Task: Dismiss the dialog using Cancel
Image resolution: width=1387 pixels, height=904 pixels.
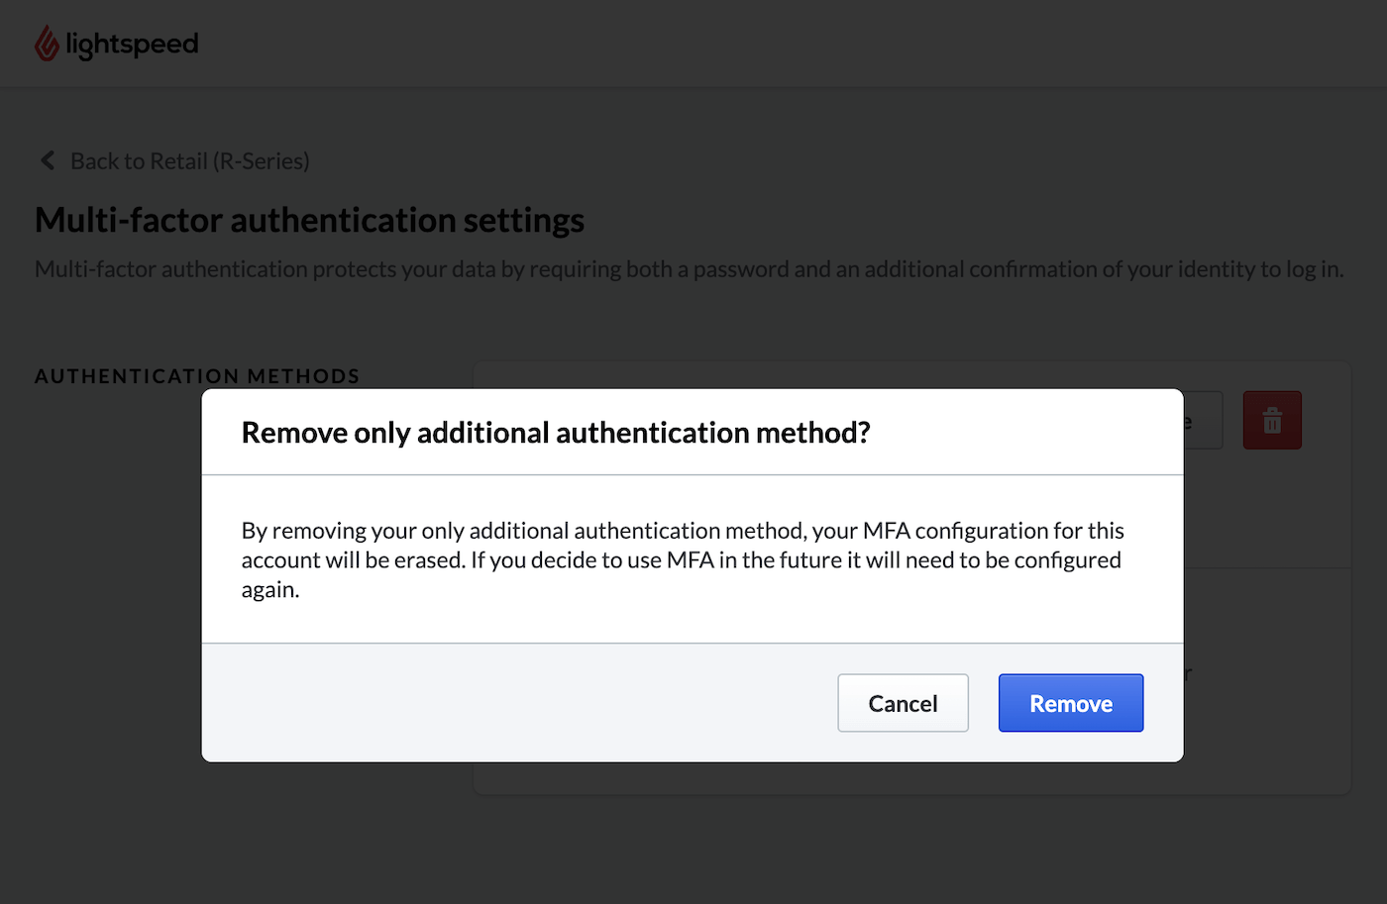Action: (x=902, y=703)
